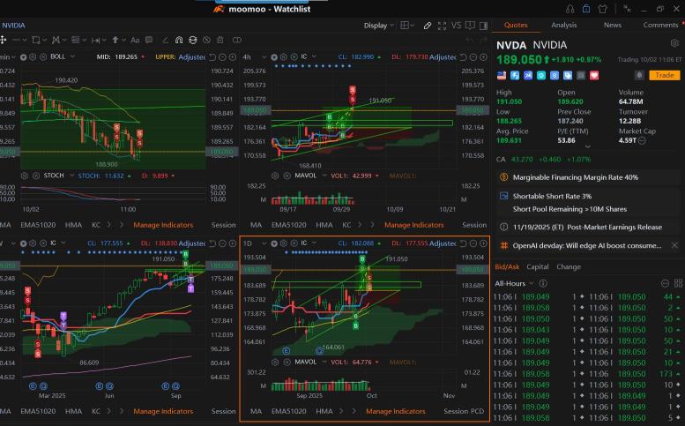This screenshot has height=426, width=685.
Task: Click the orange Trade button
Action: [665, 75]
